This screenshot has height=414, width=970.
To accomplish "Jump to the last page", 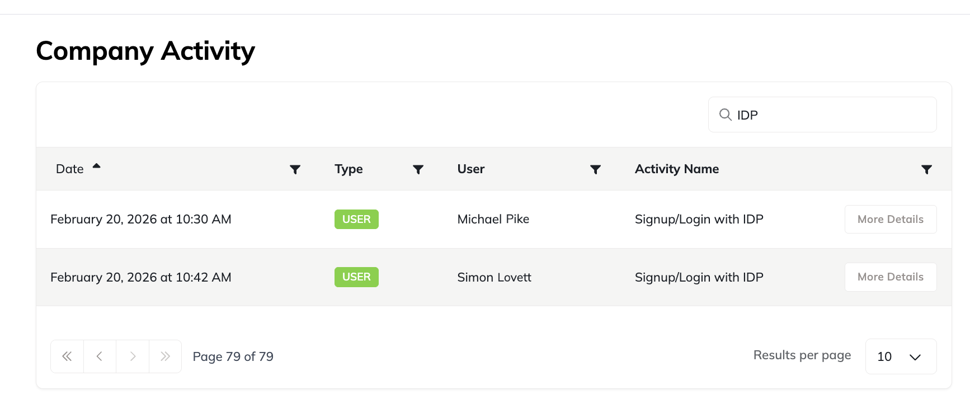I will click(x=165, y=356).
